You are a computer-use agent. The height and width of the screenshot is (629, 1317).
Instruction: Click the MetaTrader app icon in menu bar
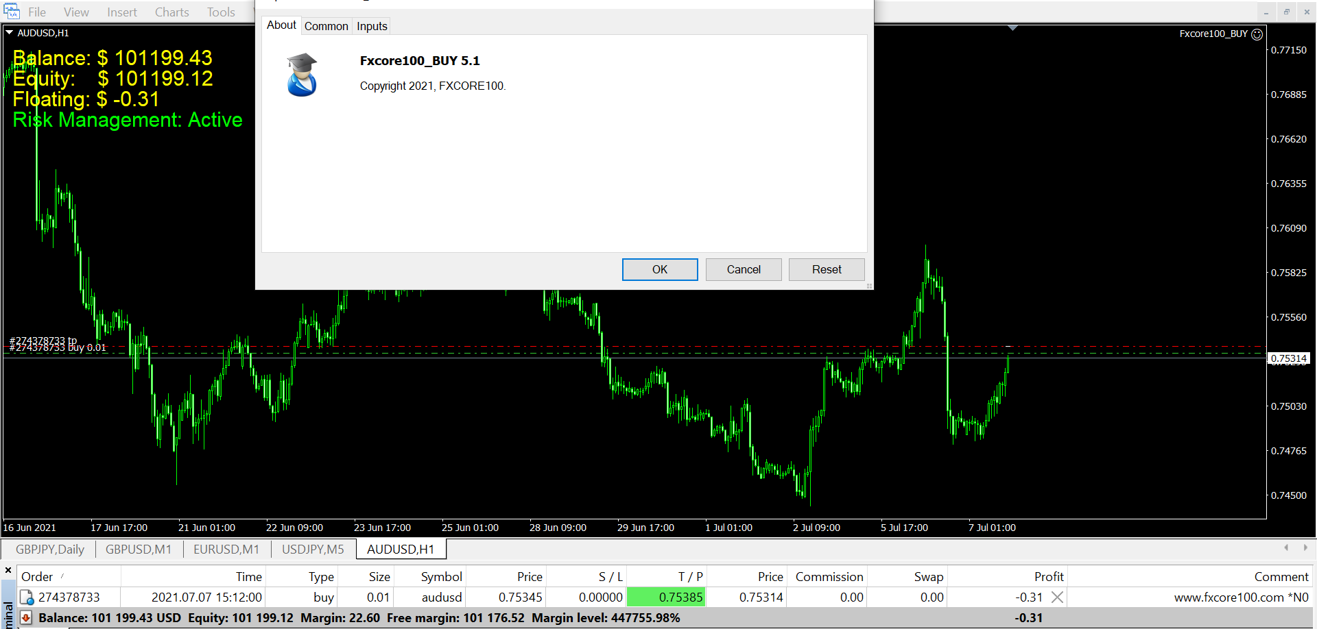point(12,12)
